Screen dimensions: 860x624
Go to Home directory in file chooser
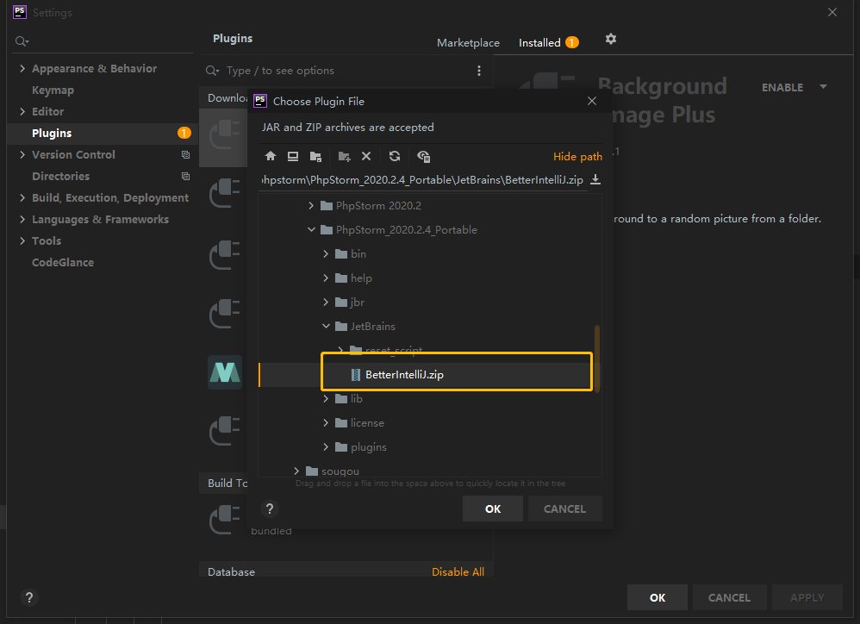270,156
